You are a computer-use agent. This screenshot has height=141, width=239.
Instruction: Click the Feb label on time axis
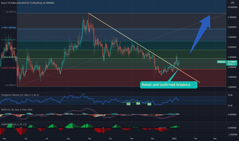[196, 138]
